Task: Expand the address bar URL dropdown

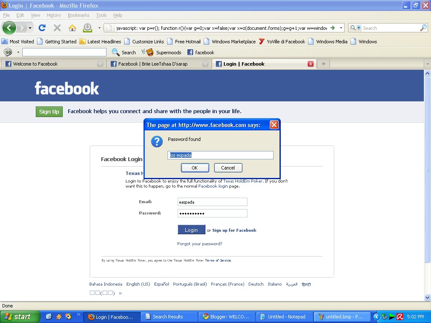Action: (341, 28)
